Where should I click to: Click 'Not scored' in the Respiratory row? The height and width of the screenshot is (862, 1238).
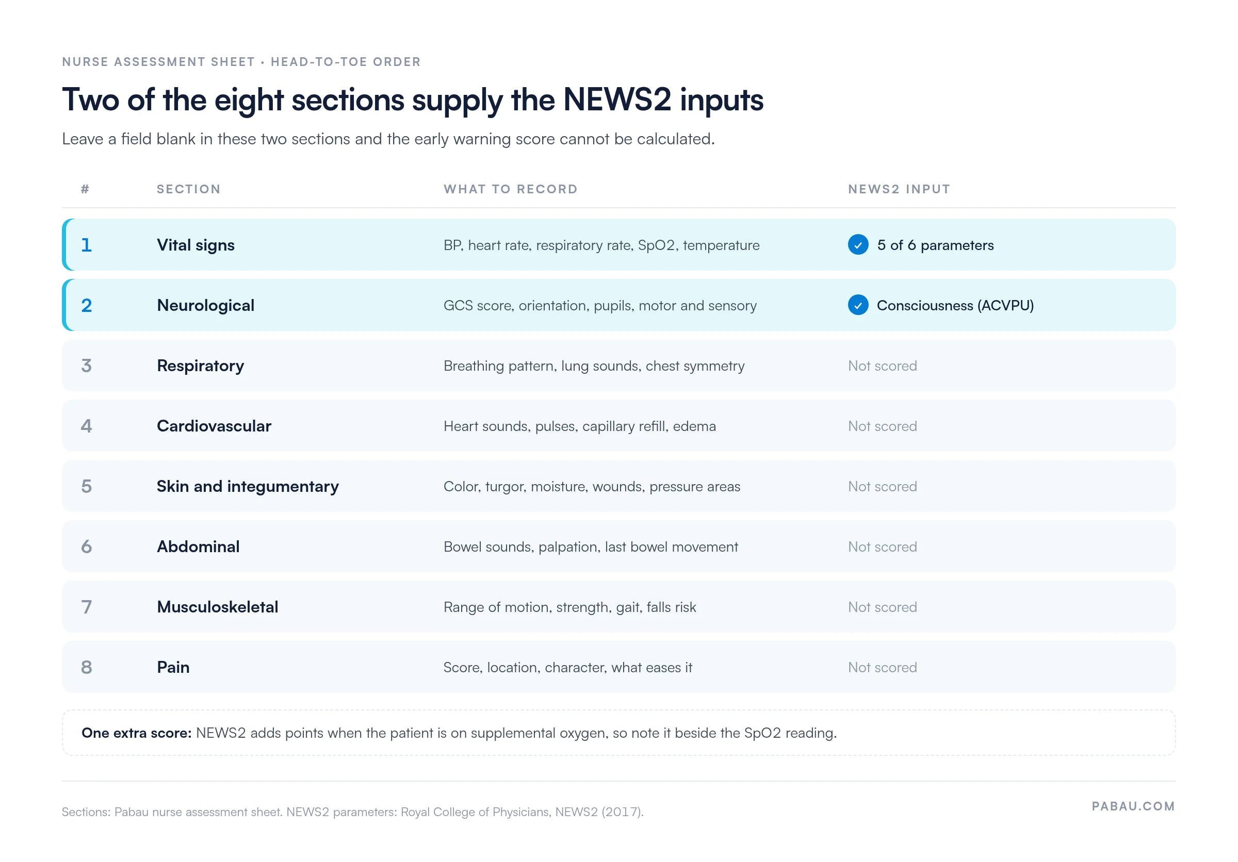tap(883, 366)
